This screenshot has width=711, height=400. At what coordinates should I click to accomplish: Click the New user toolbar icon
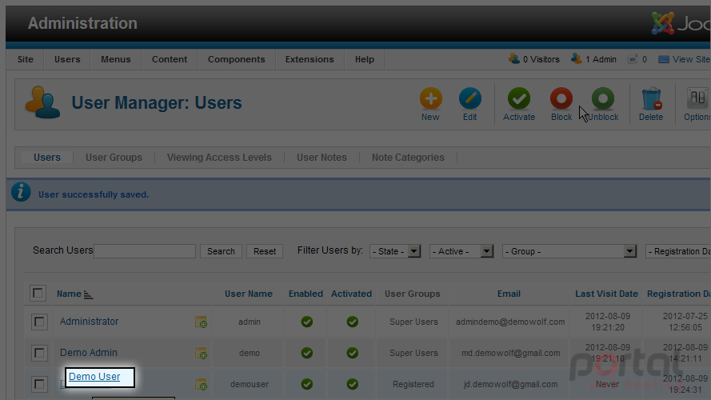430,99
